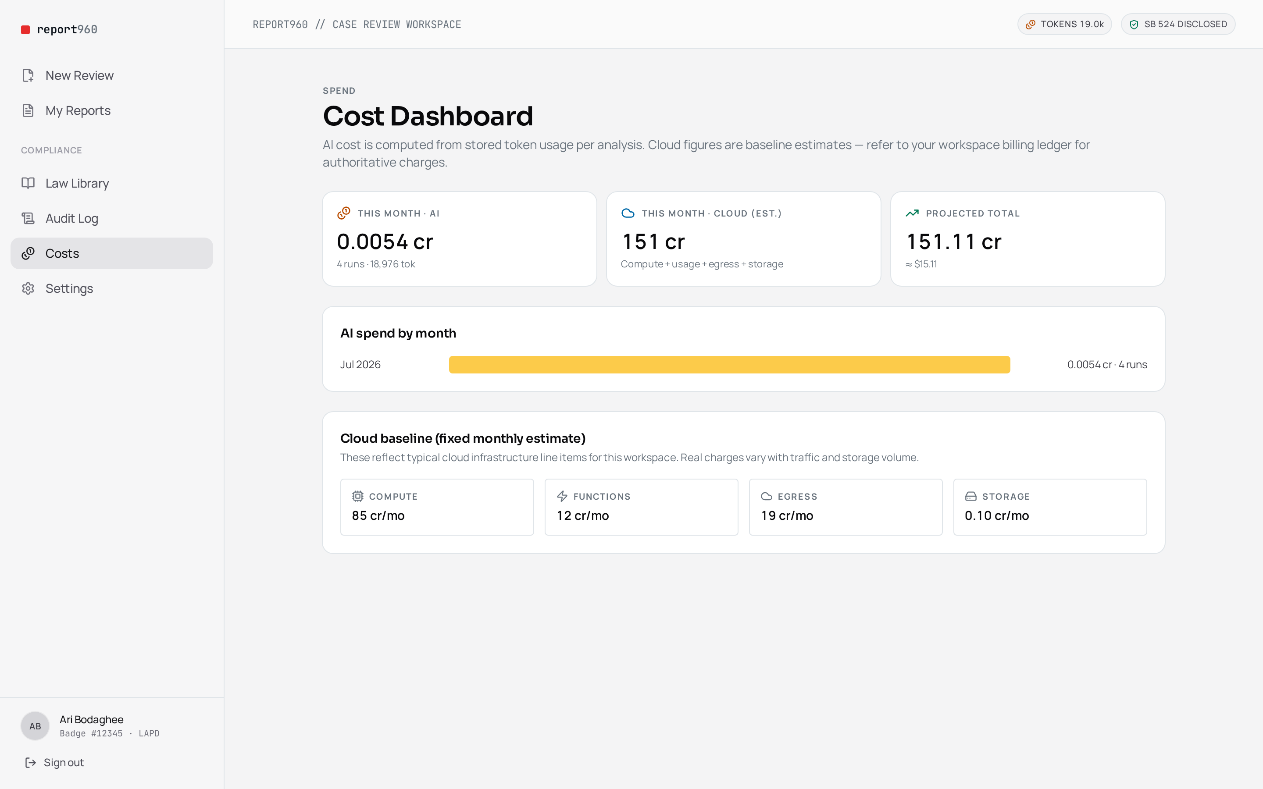Click the Cloud baseline section heading
Viewport: 1263px width, 789px height.
[x=463, y=438]
